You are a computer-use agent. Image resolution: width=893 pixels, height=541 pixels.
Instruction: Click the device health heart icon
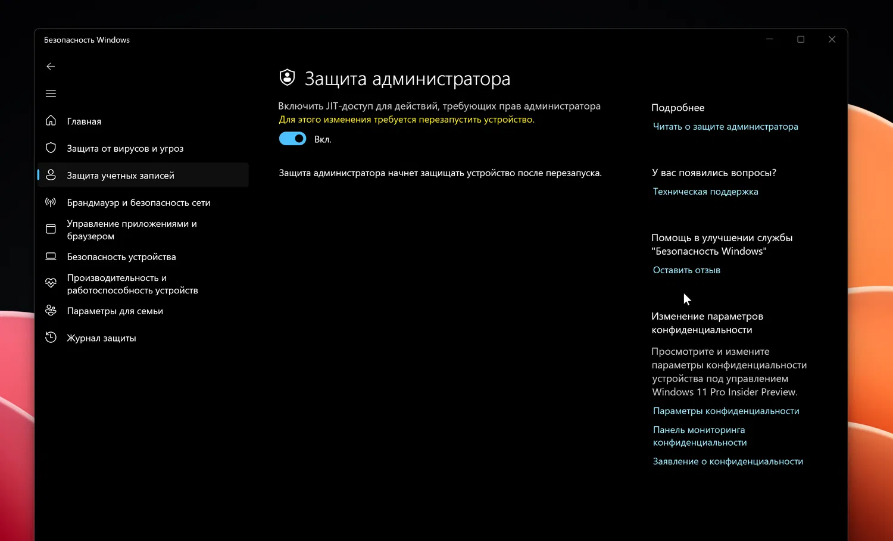pos(51,283)
